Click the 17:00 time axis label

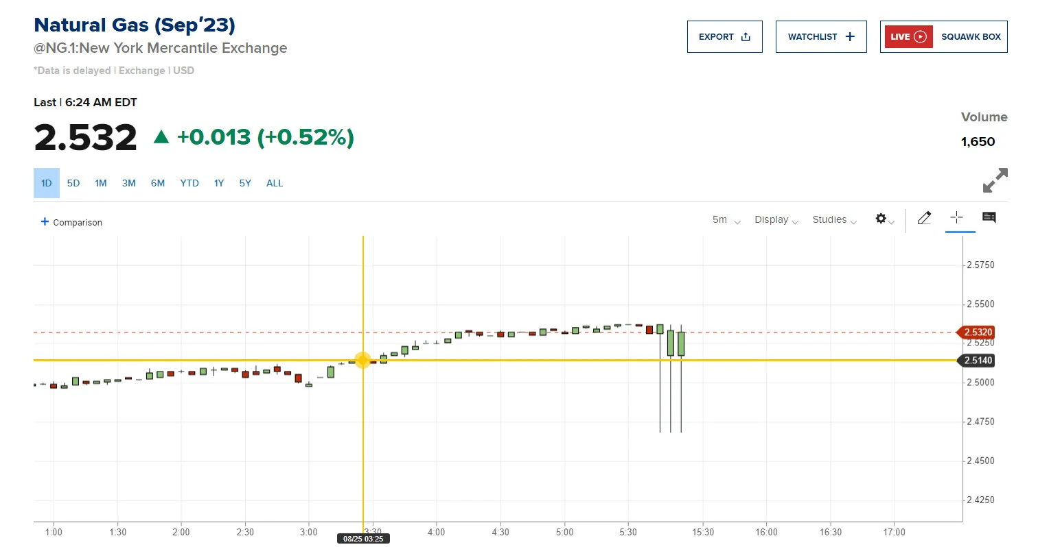tap(894, 532)
